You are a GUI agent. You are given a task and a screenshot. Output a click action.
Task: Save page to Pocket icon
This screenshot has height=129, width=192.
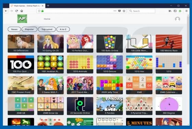tap(119, 11)
